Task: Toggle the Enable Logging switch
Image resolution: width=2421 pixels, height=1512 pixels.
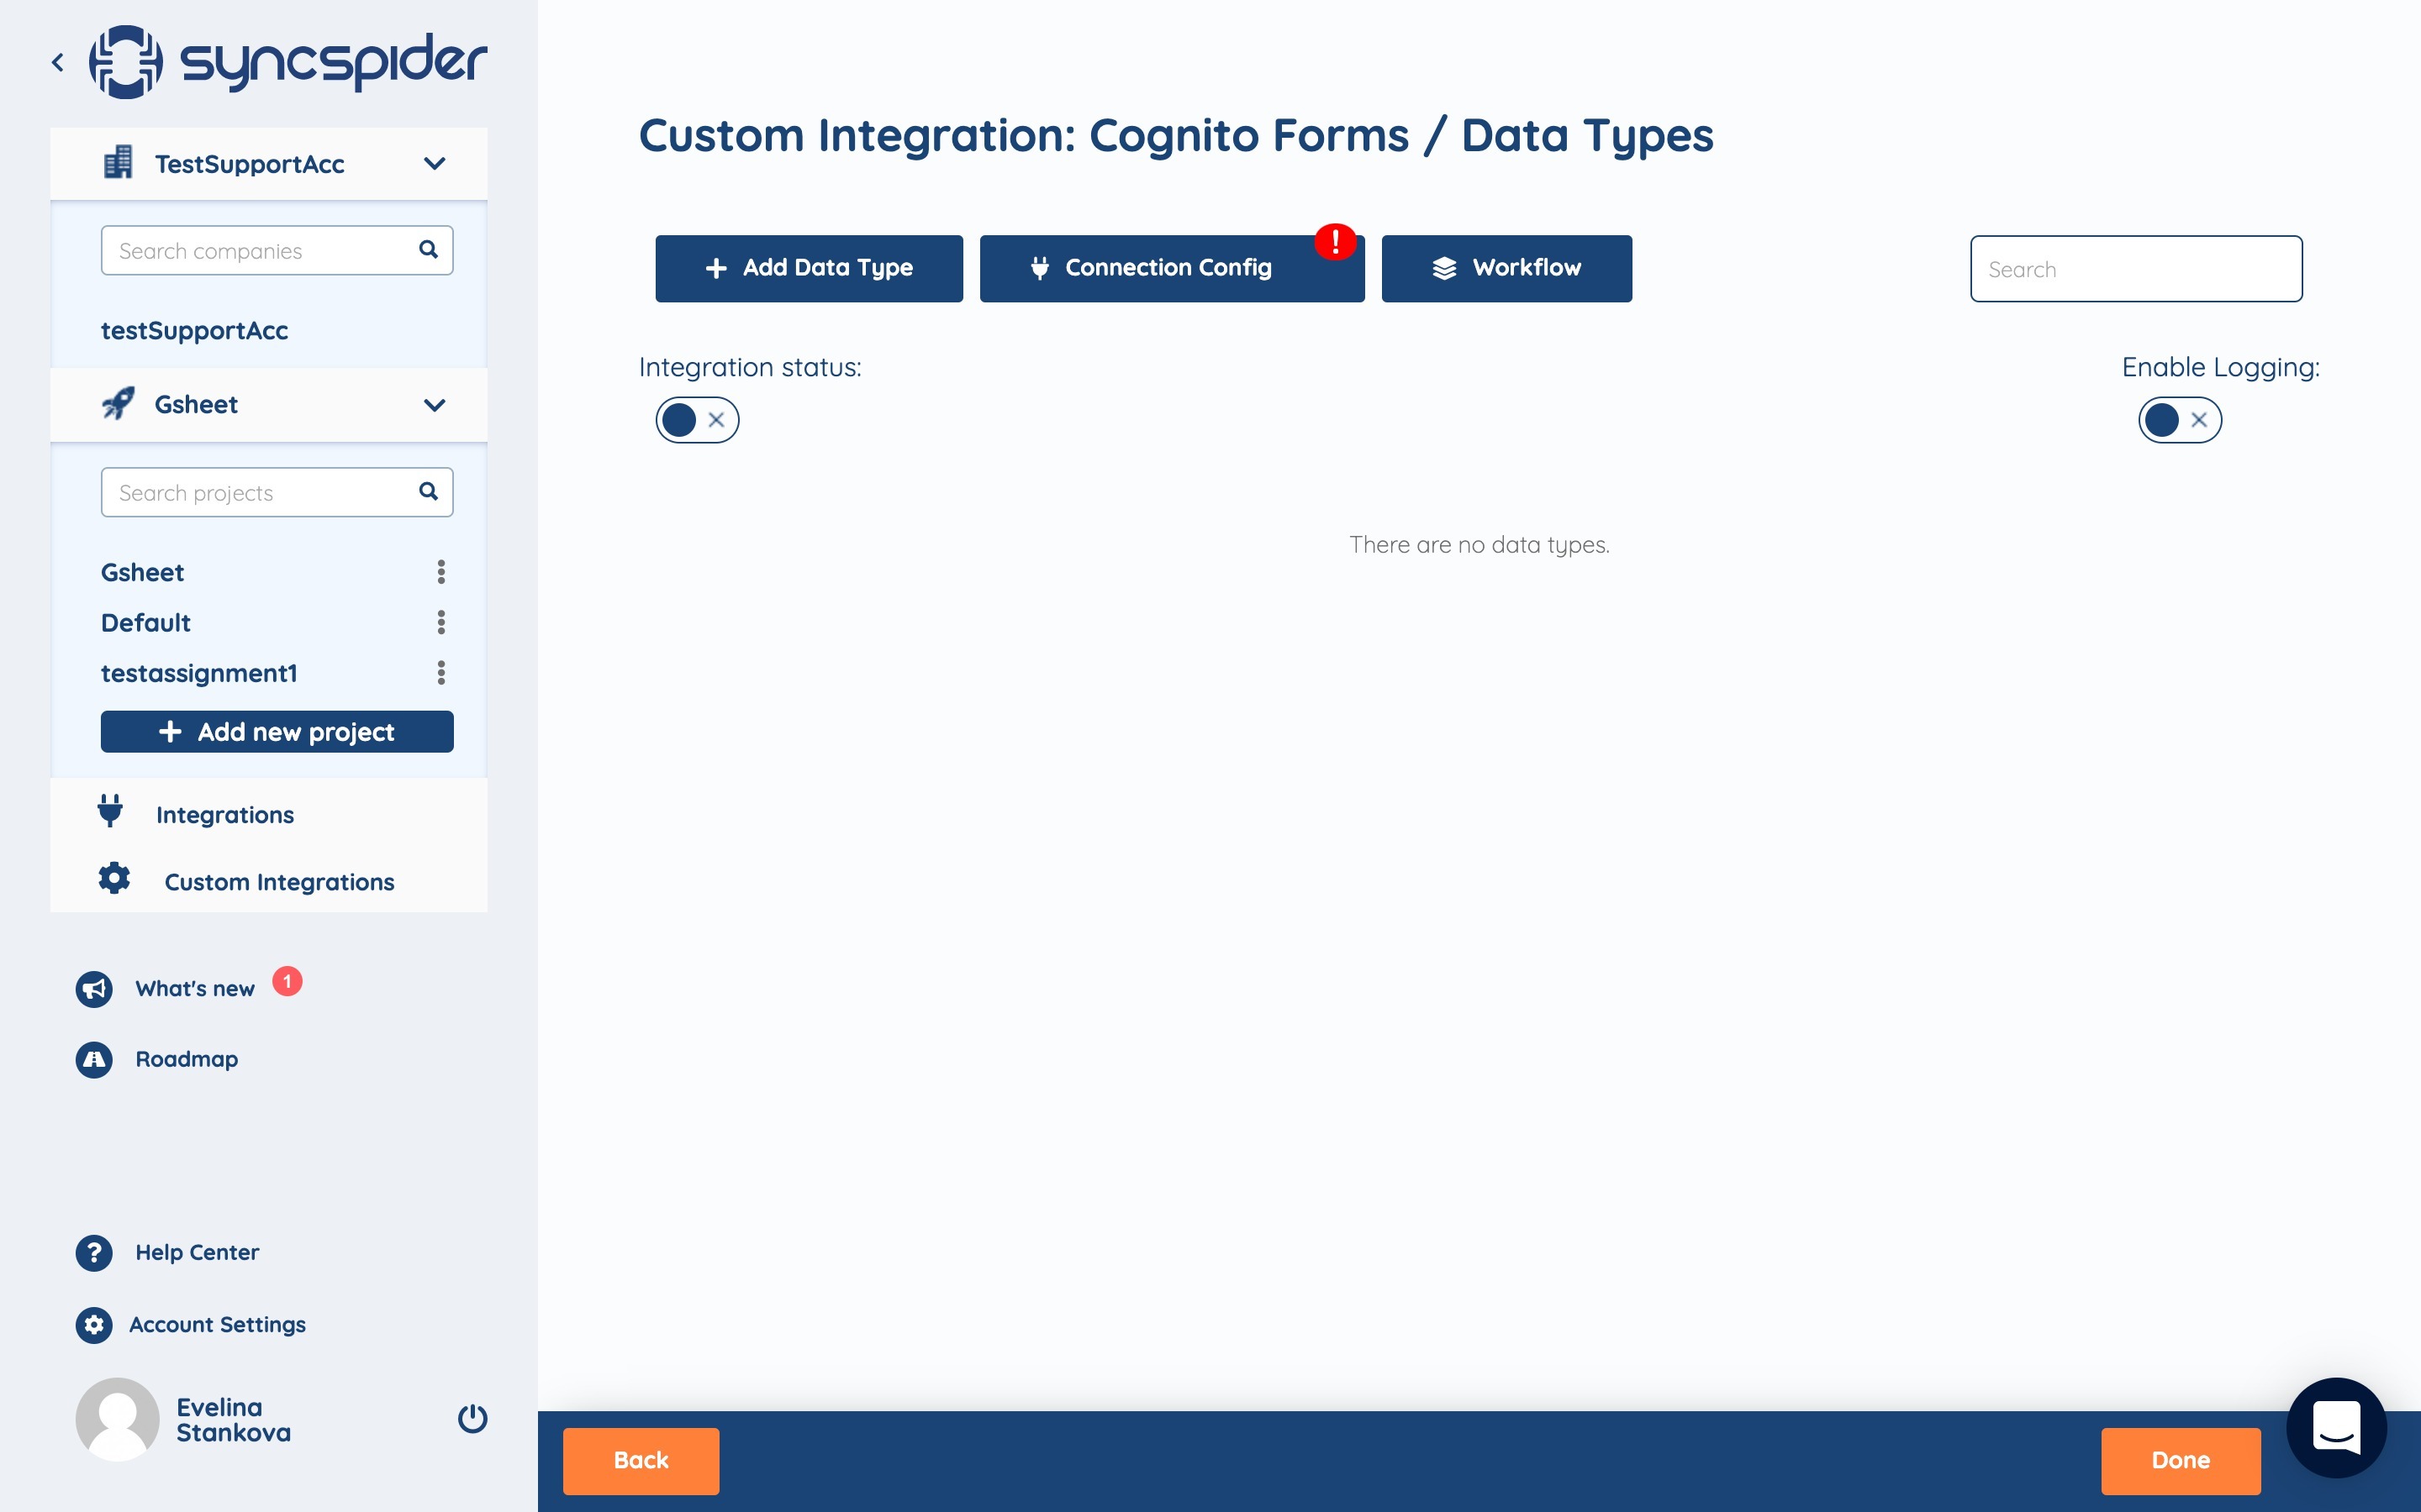Action: pos(2180,420)
